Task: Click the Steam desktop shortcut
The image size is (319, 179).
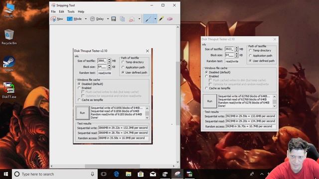Action: click(9, 64)
